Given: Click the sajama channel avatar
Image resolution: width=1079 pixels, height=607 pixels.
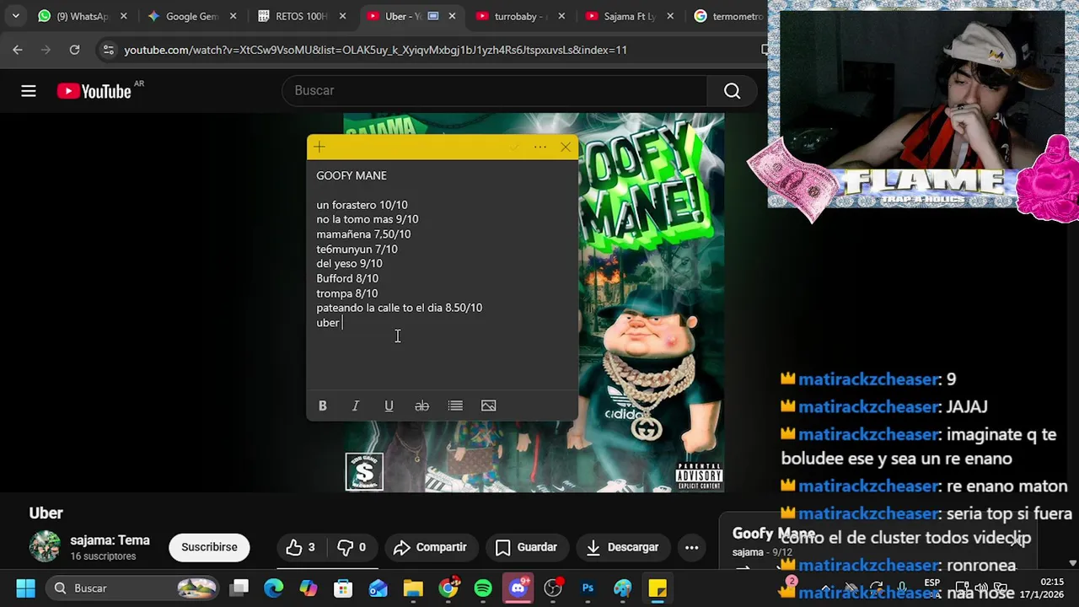Looking at the screenshot, I should (45, 546).
